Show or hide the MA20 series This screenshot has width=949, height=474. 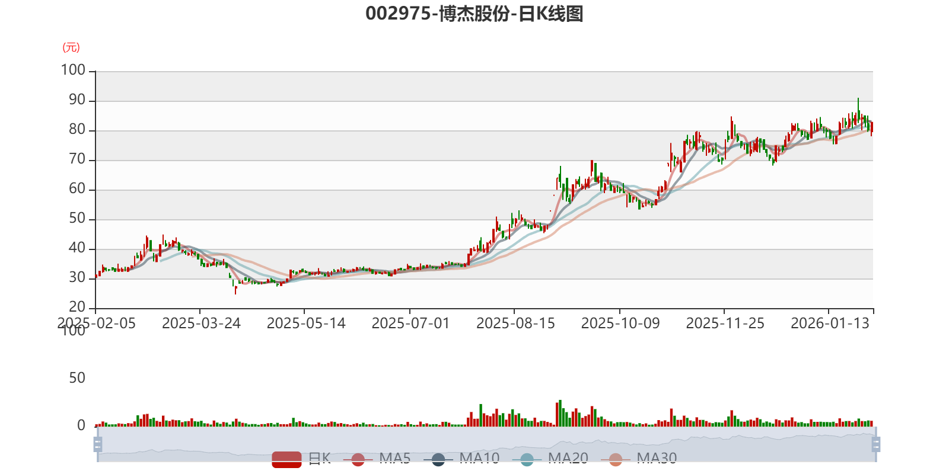tap(550, 459)
